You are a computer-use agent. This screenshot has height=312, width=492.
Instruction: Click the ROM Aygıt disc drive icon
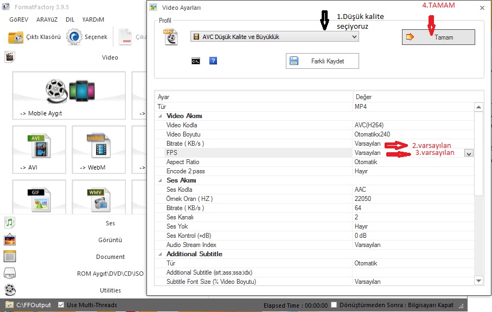(10, 273)
